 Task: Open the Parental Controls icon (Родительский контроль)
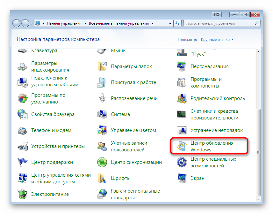(182, 98)
